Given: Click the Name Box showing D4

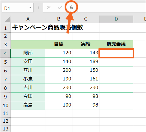Looking at the screenshot, I should [x=18, y=8].
